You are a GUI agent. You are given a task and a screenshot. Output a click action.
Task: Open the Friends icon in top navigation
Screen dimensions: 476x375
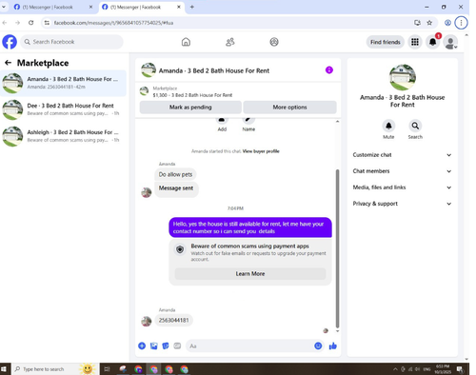[230, 42]
